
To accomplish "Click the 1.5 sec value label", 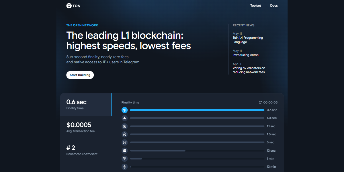I will coord(272,134).
